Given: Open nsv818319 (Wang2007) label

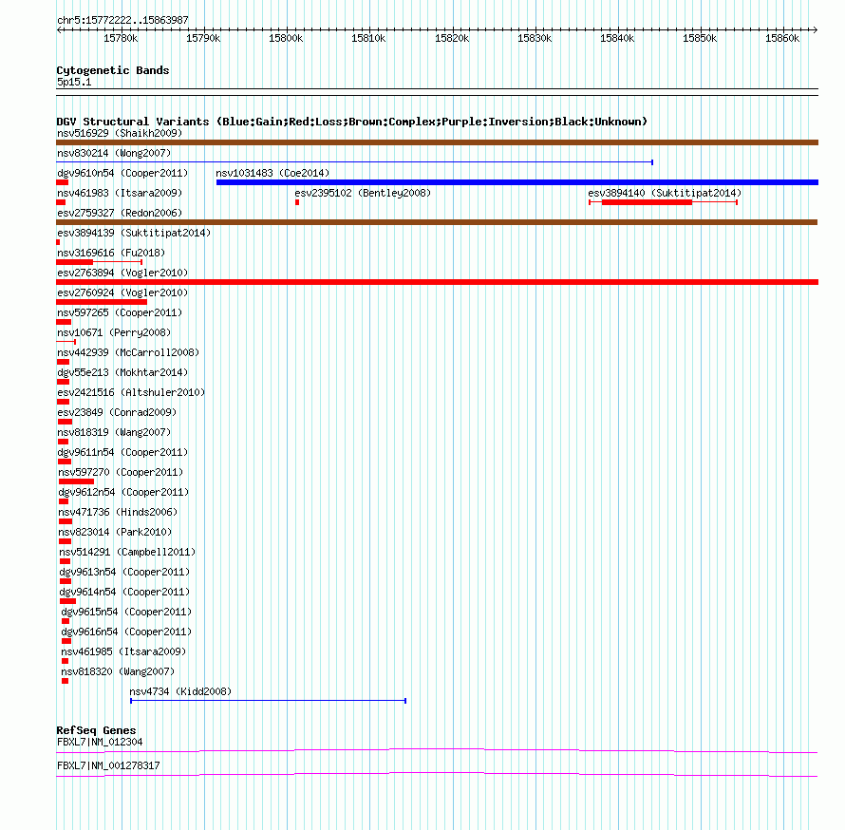Looking at the screenshot, I should [114, 432].
